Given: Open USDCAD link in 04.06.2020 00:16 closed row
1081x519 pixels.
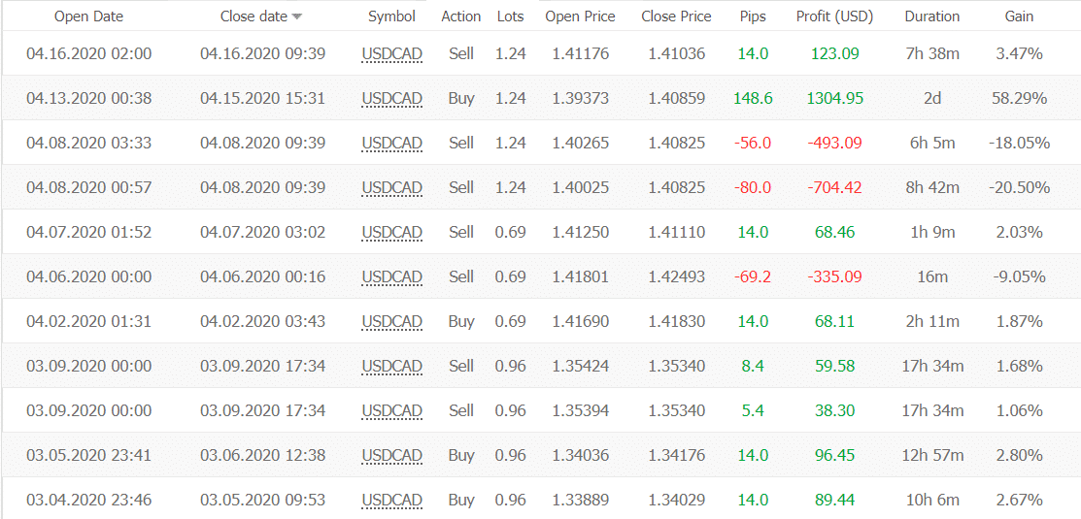Looking at the screenshot, I should click(391, 276).
